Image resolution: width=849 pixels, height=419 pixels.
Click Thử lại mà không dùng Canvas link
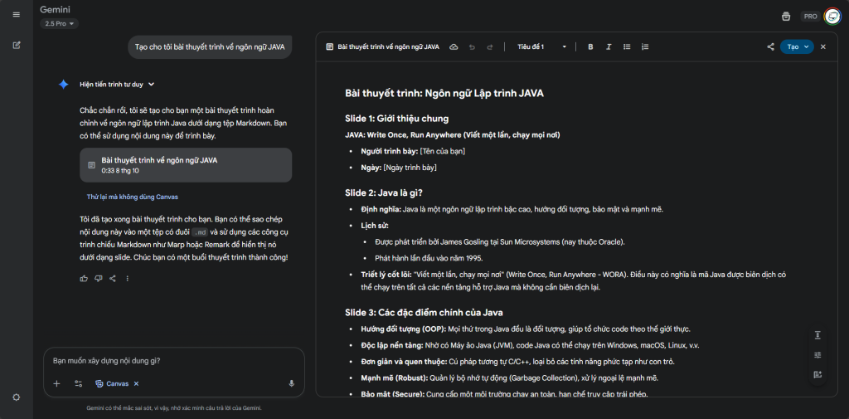[133, 197]
